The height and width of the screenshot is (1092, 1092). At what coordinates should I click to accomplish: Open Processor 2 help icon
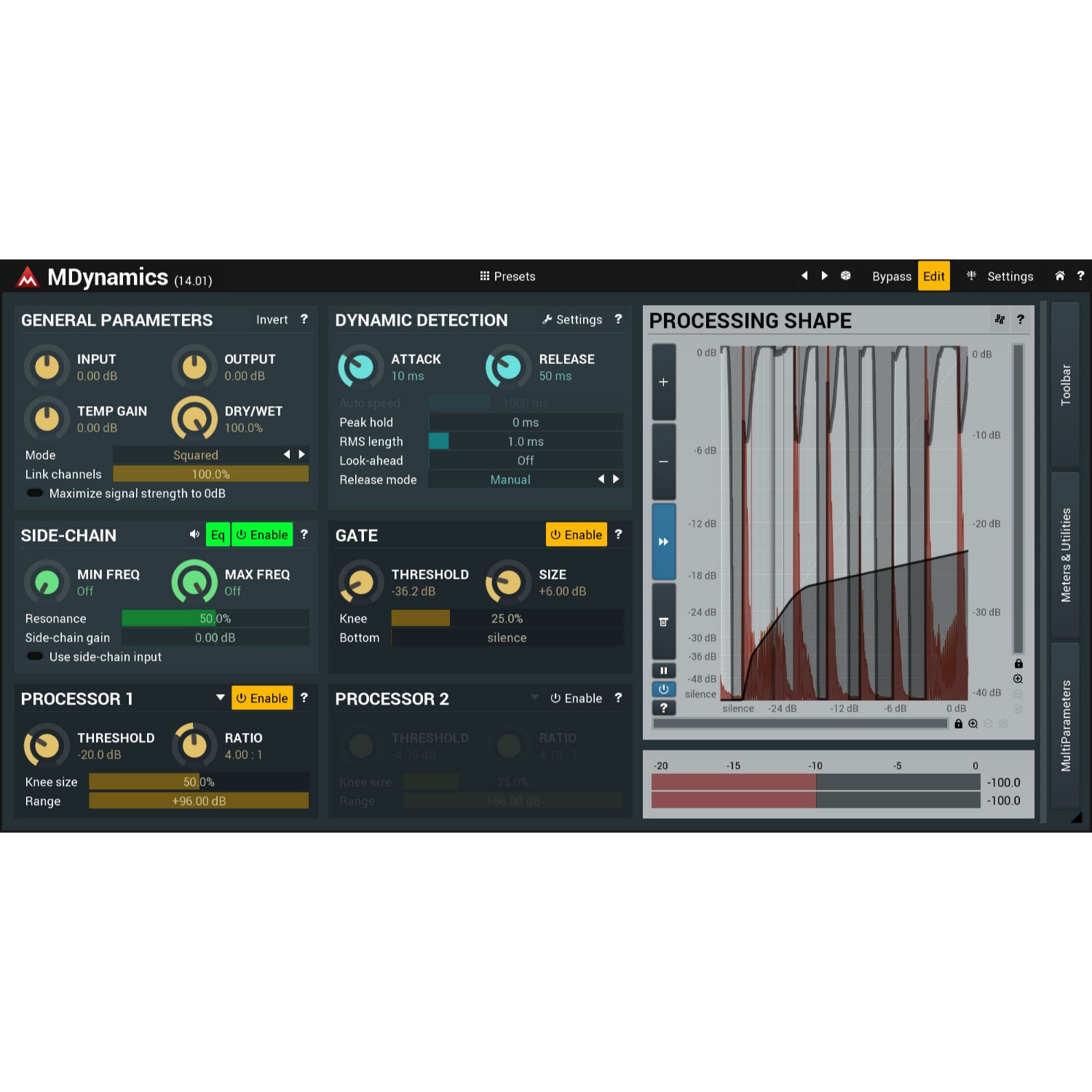click(618, 697)
